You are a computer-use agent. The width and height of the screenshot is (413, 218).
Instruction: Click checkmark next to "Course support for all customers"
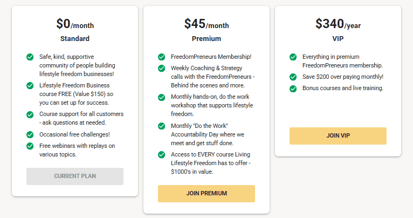pyautogui.click(x=30, y=114)
